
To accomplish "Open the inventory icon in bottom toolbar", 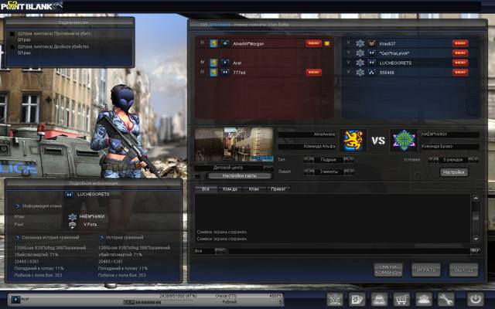I will 379,299.
